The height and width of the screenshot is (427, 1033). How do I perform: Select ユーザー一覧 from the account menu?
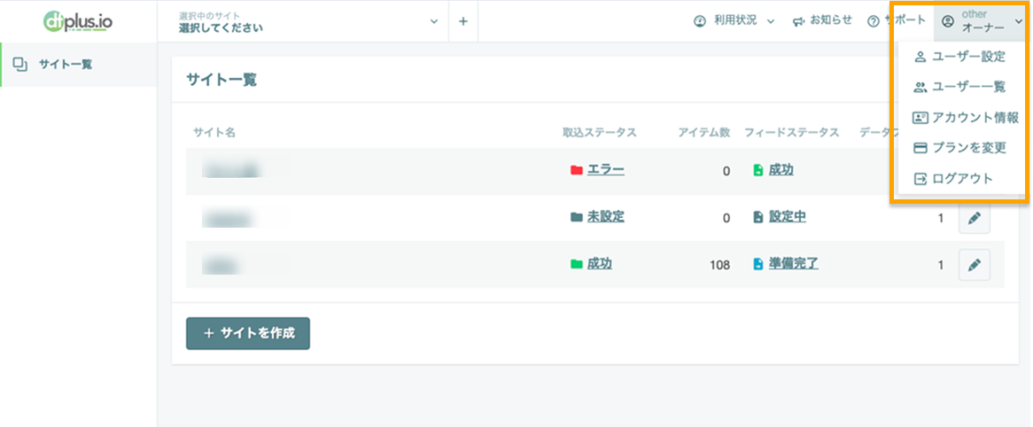pyautogui.click(x=960, y=87)
